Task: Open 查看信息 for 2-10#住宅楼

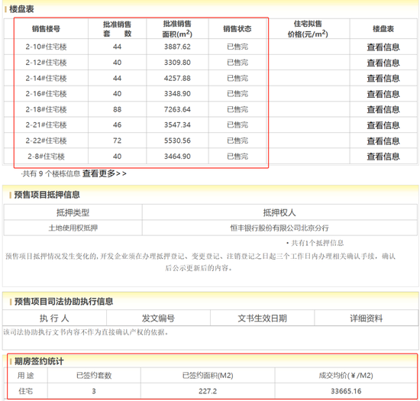Action: (383, 47)
